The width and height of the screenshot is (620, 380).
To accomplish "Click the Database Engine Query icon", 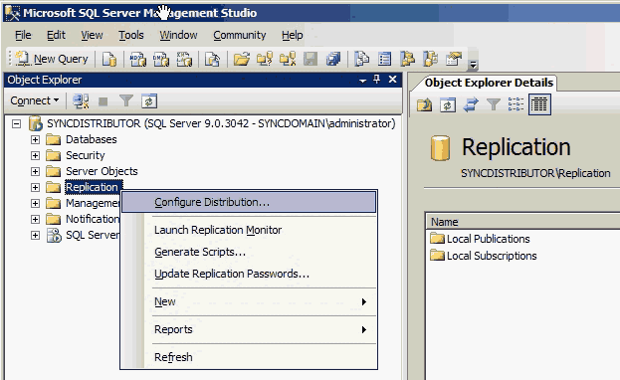I will (x=109, y=59).
